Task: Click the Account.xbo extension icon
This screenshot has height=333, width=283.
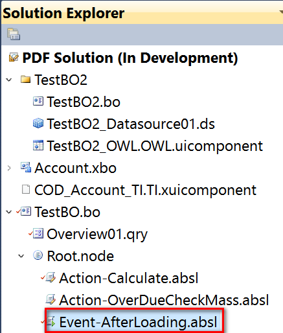Action: click(x=26, y=167)
